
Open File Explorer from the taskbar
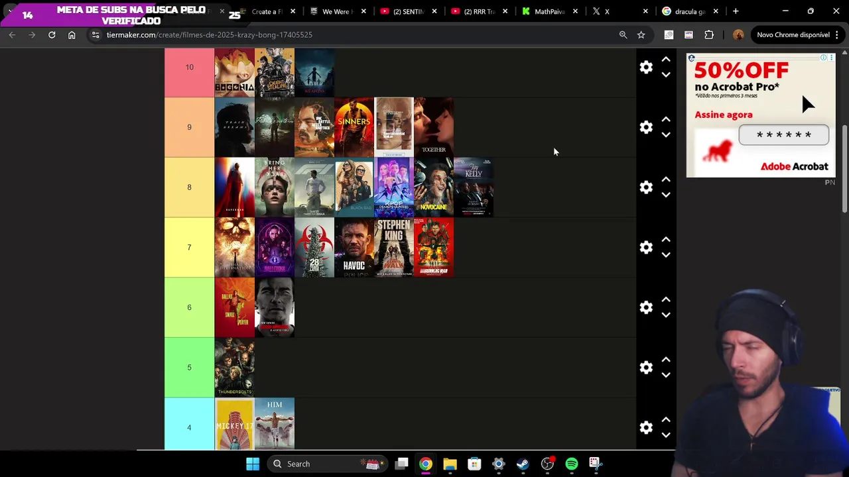click(x=450, y=464)
